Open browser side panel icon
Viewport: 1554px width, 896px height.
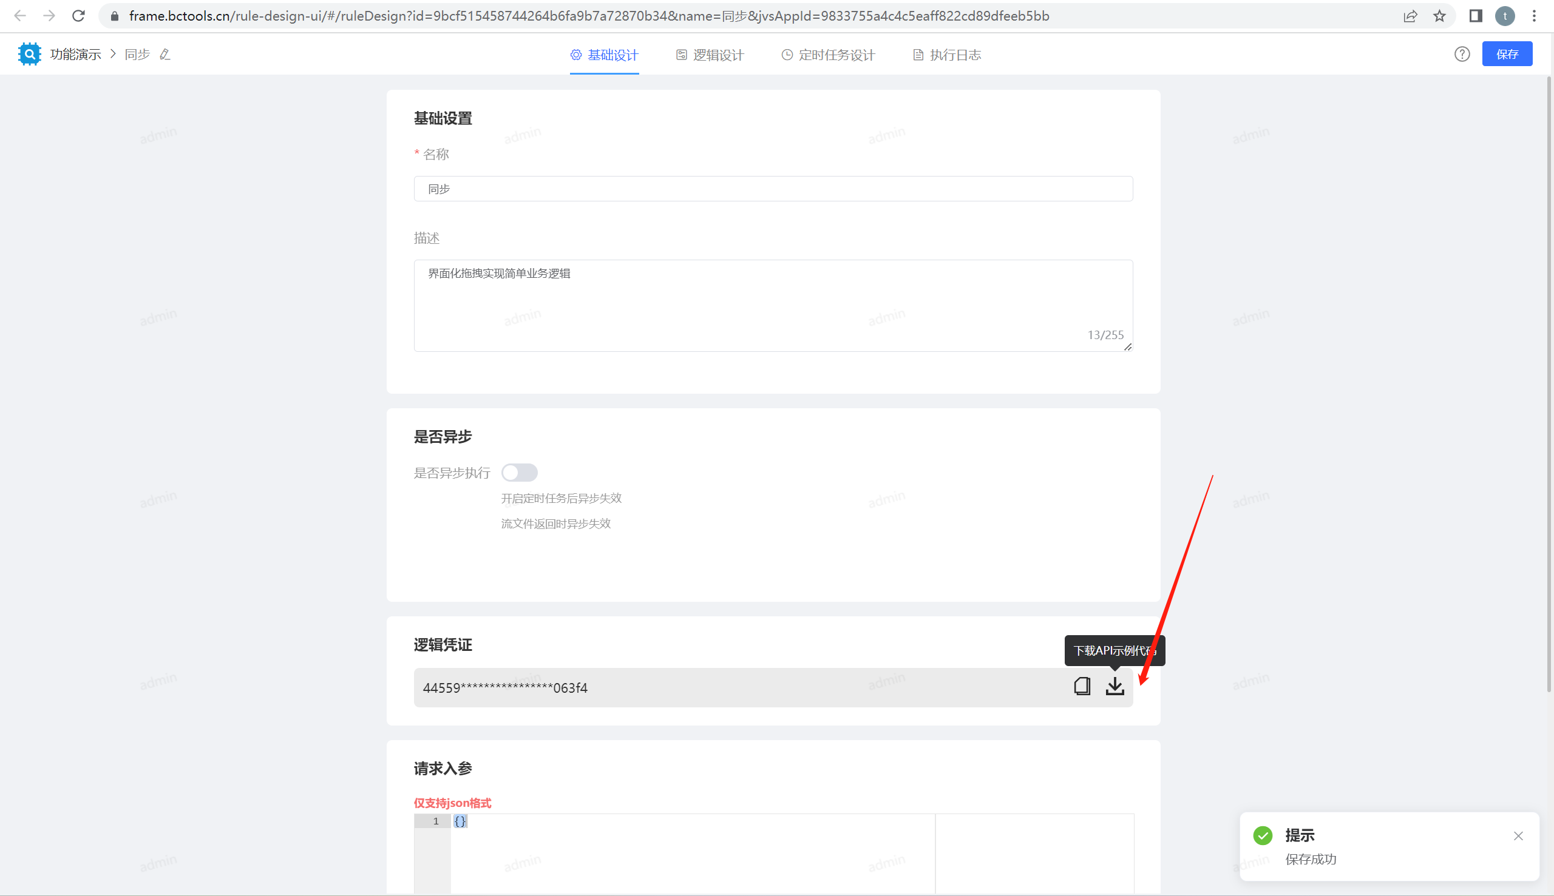(x=1475, y=16)
